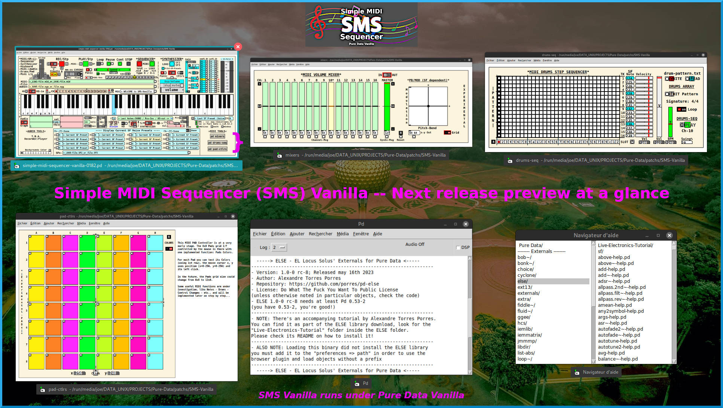Click the AUDIO SAVE file.ogg field
This screenshot has width=723, height=408.
click(91, 87)
